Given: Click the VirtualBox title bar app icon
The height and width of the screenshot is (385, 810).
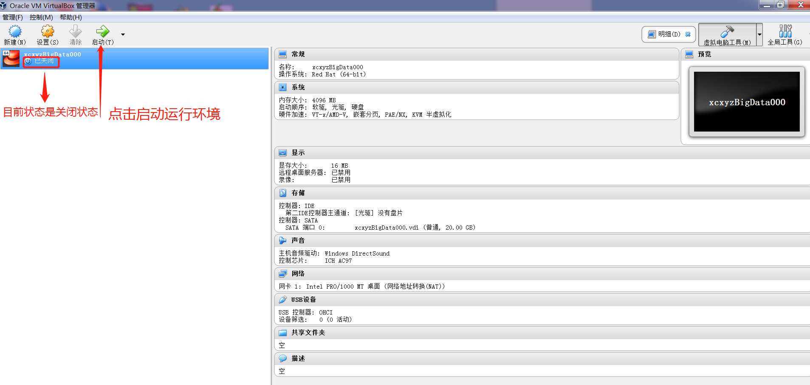Looking at the screenshot, I should pos(3,6).
